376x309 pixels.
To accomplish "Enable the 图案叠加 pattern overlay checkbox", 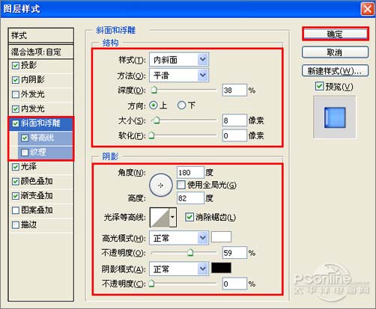I will click(x=16, y=210).
